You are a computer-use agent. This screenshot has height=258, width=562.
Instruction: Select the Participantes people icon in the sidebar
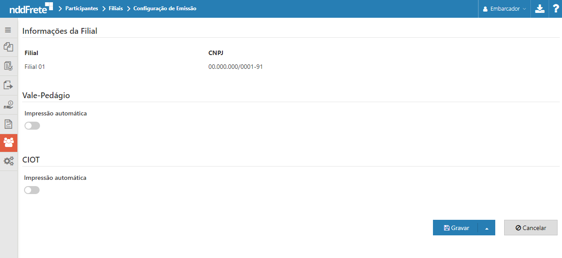[x=8, y=143]
